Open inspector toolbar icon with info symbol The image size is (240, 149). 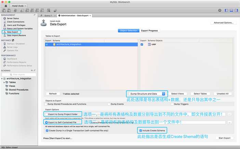(x=15, y=11)
